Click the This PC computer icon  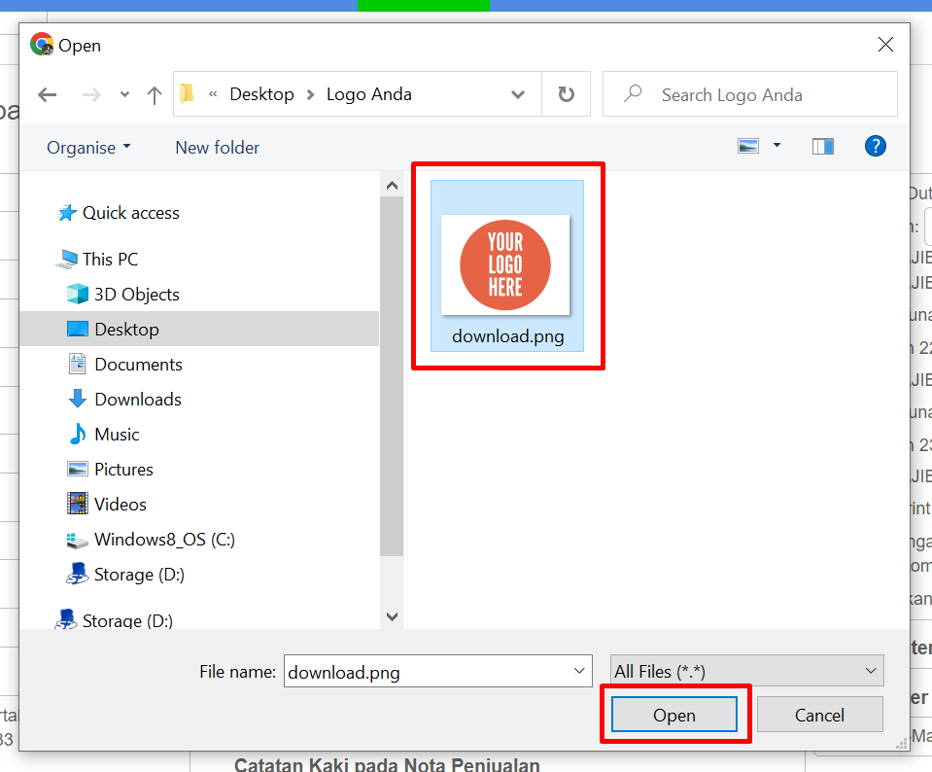[66, 260]
